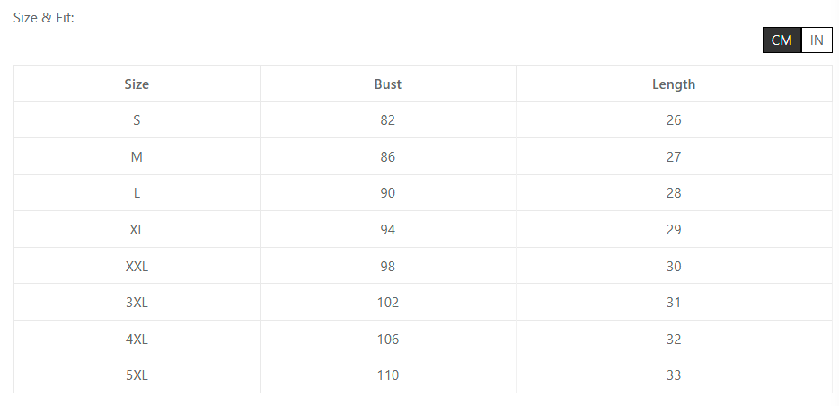The height and width of the screenshot is (406, 839).
Task: Switch units to IN
Action: click(817, 40)
